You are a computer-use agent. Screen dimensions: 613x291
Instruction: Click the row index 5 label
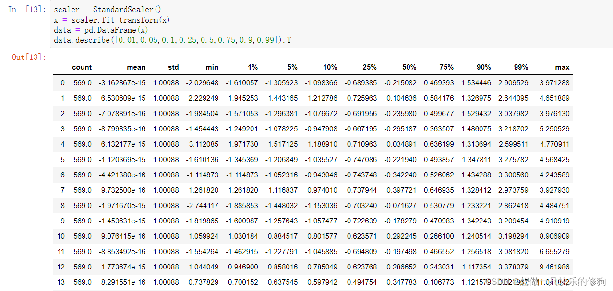point(63,159)
